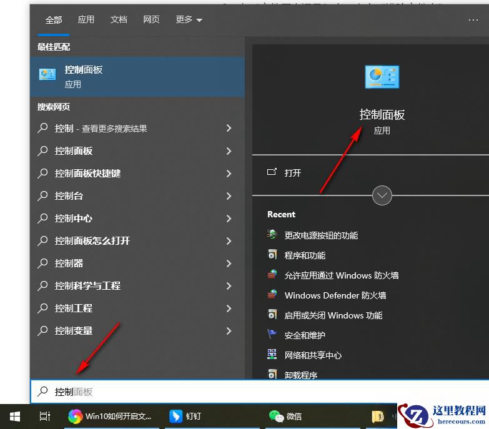
Task: Click the 控制面板 icon in best match
Action: point(47,74)
